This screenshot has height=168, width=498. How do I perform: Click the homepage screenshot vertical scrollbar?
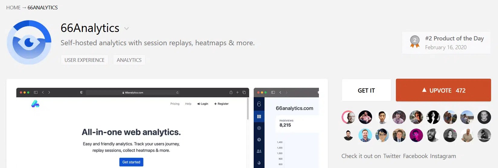coord(248,109)
